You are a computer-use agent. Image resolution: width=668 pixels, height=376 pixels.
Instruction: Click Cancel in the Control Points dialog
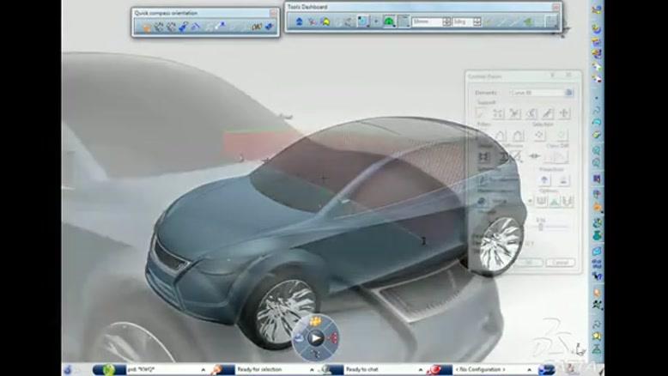click(559, 262)
